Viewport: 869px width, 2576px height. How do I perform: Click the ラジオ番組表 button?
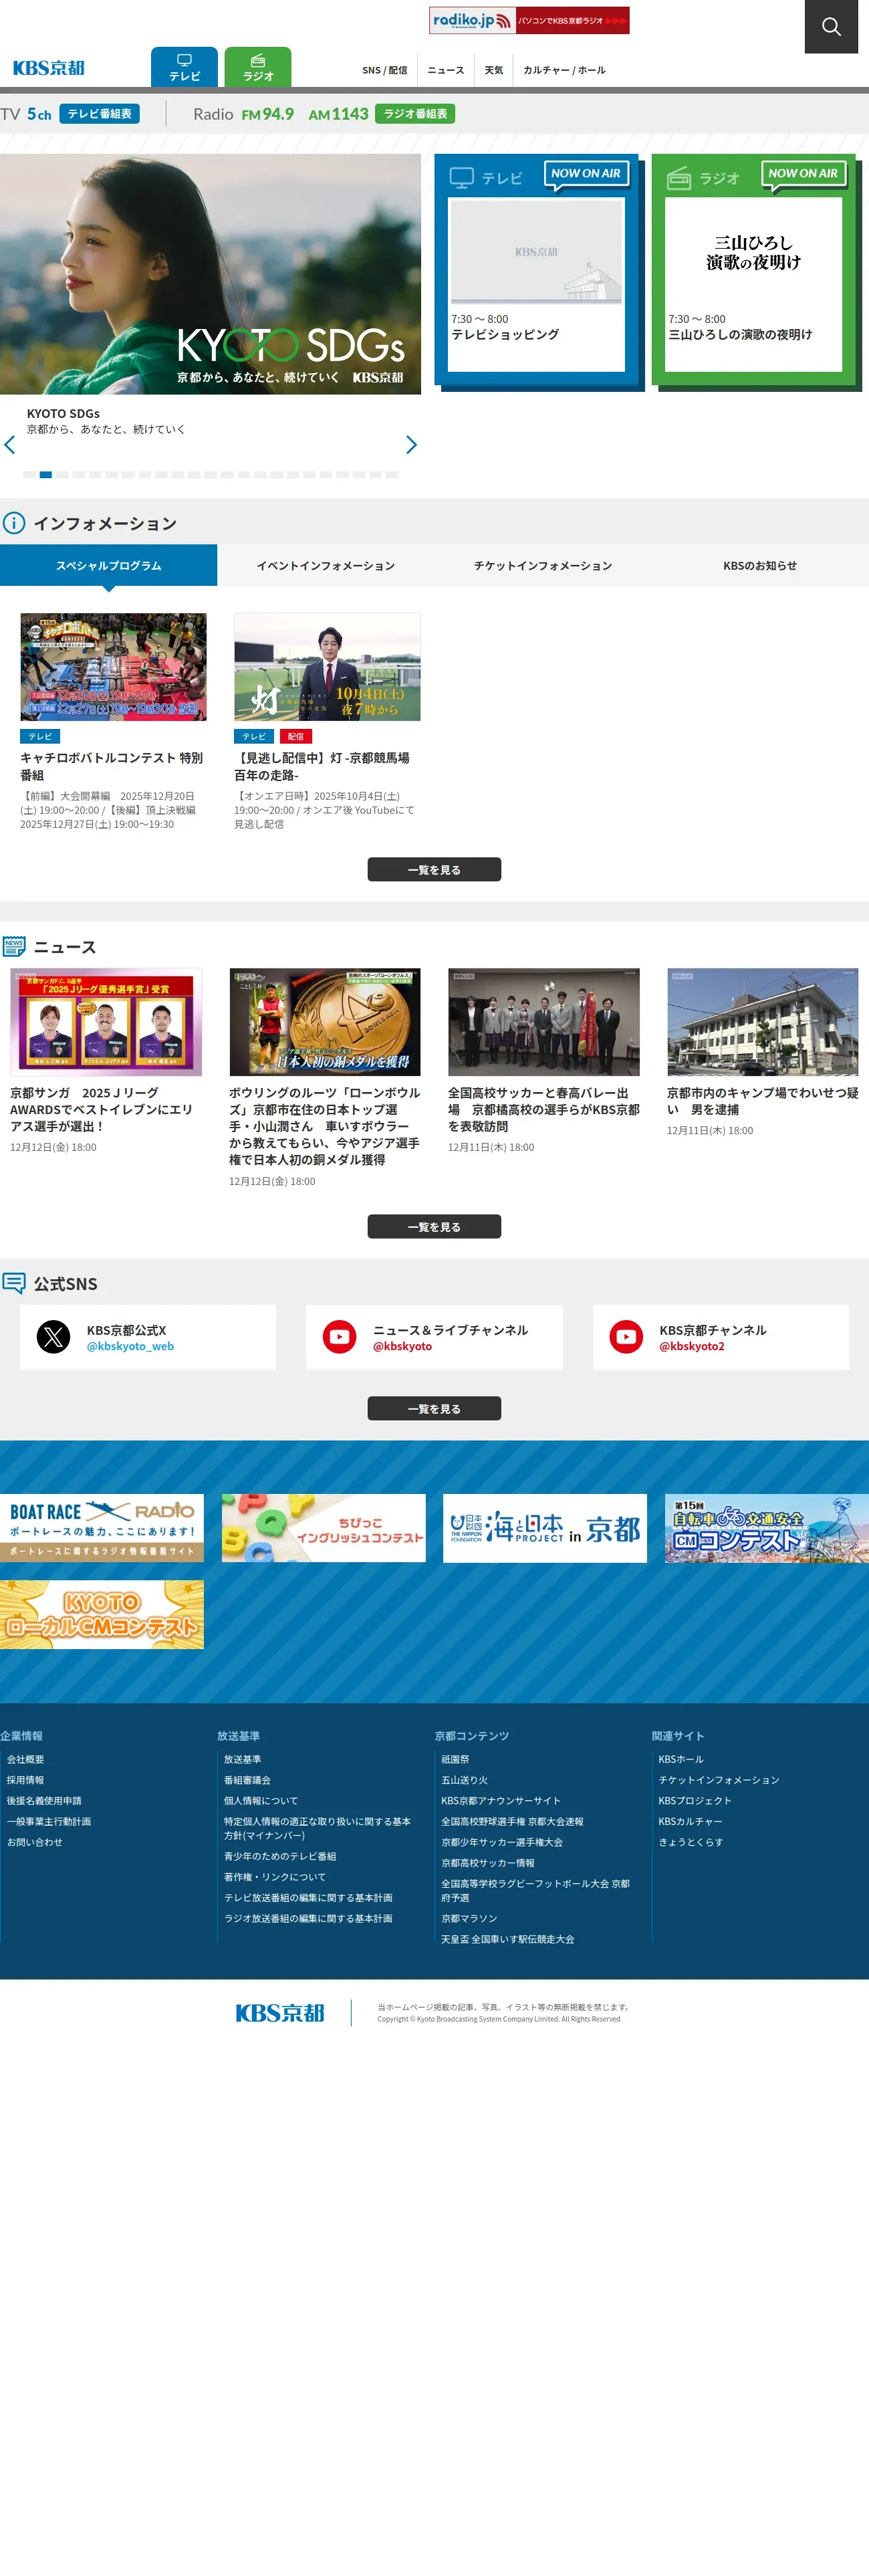point(415,114)
